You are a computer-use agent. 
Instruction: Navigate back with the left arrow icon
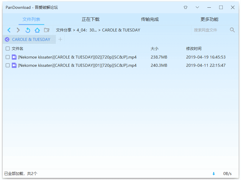pos(9,30)
